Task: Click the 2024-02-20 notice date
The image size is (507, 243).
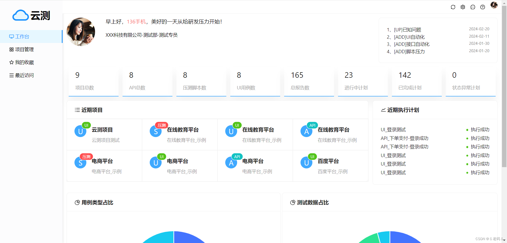Action: coord(479,29)
